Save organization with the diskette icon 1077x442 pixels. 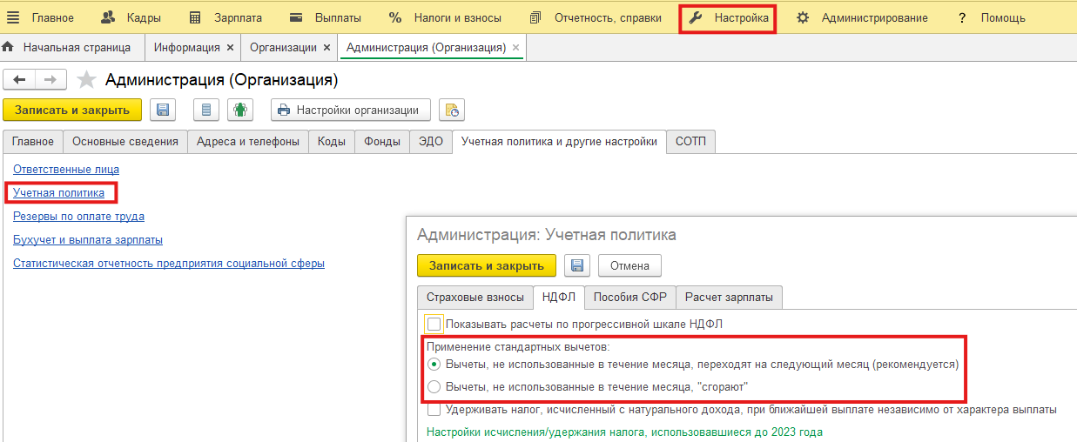(x=163, y=110)
